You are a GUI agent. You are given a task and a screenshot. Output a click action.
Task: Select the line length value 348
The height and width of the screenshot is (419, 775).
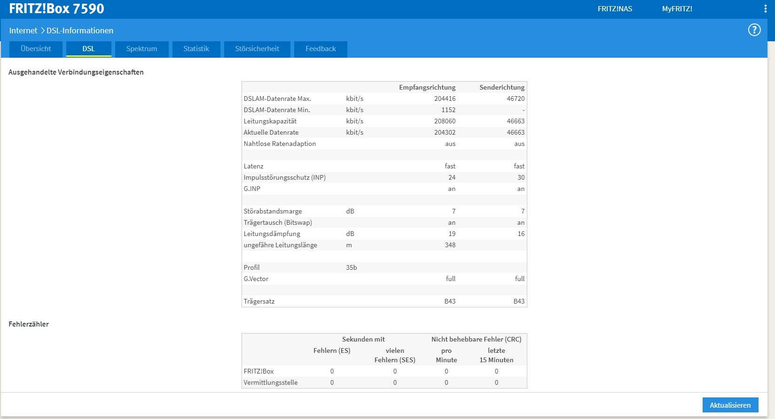pos(450,245)
